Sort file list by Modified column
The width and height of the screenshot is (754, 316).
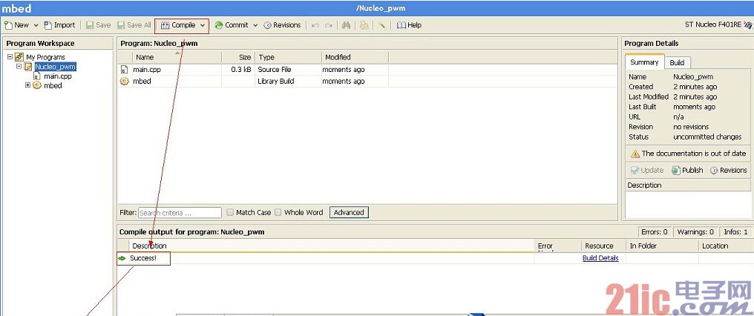[x=355, y=57]
